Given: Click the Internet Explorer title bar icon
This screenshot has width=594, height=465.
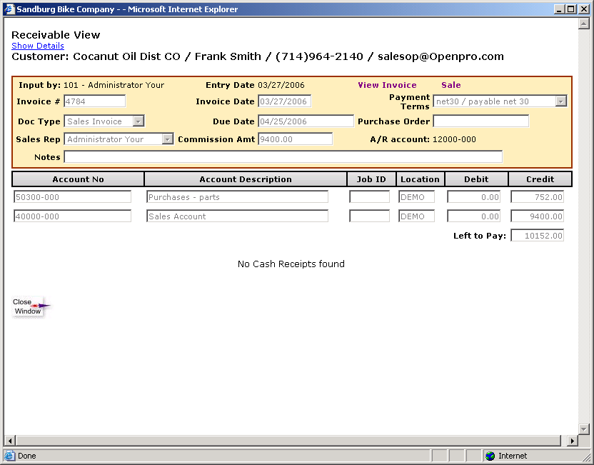Looking at the screenshot, I should tap(9, 9).
